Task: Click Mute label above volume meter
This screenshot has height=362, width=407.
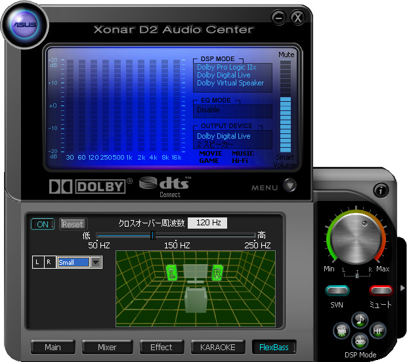Action: (286, 55)
